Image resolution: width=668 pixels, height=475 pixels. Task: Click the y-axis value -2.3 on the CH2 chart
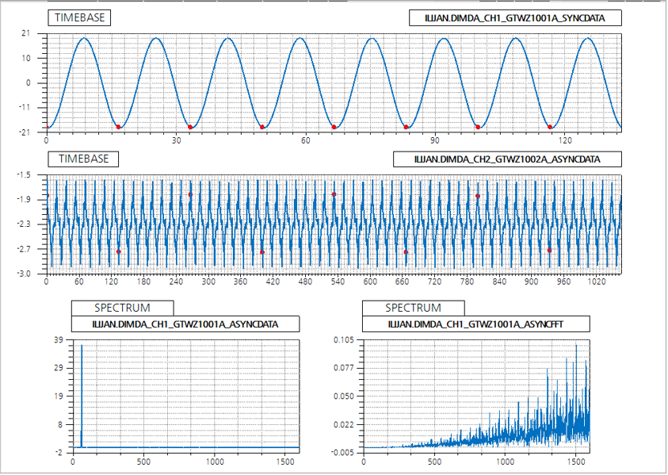pyautogui.click(x=24, y=224)
